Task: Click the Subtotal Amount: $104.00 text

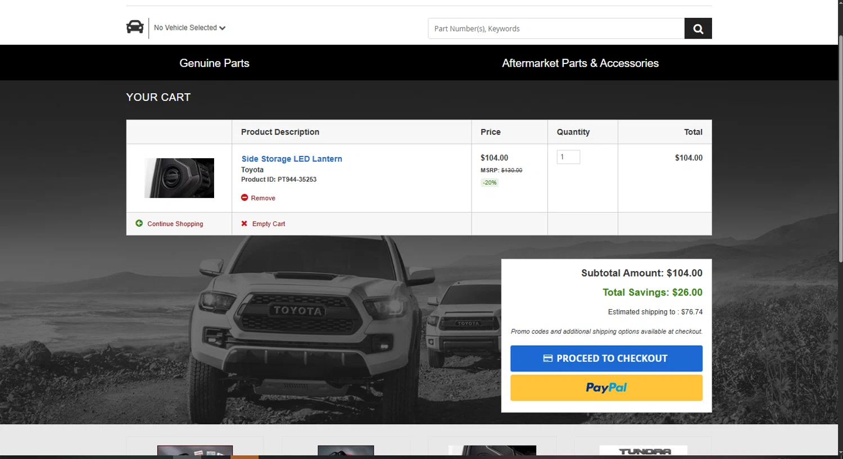Action: coord(642,273)
